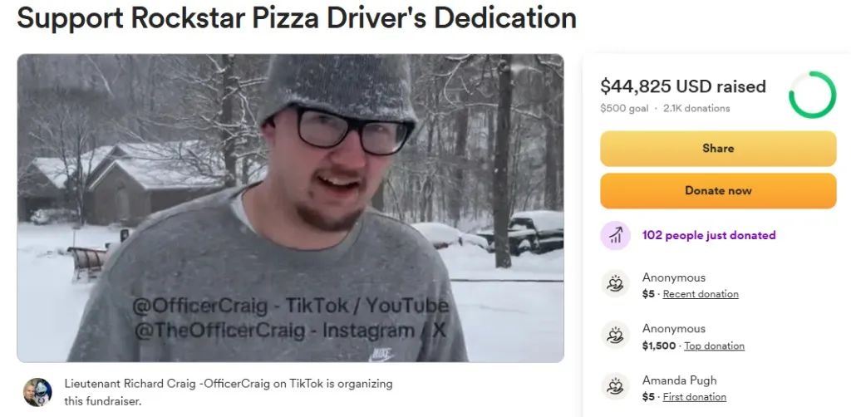
Task: Click the heart icon beside Amanda Pugh
Action: point(616,386)
